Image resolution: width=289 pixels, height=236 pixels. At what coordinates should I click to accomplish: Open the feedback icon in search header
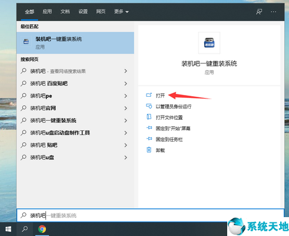[x=259, y=12]
